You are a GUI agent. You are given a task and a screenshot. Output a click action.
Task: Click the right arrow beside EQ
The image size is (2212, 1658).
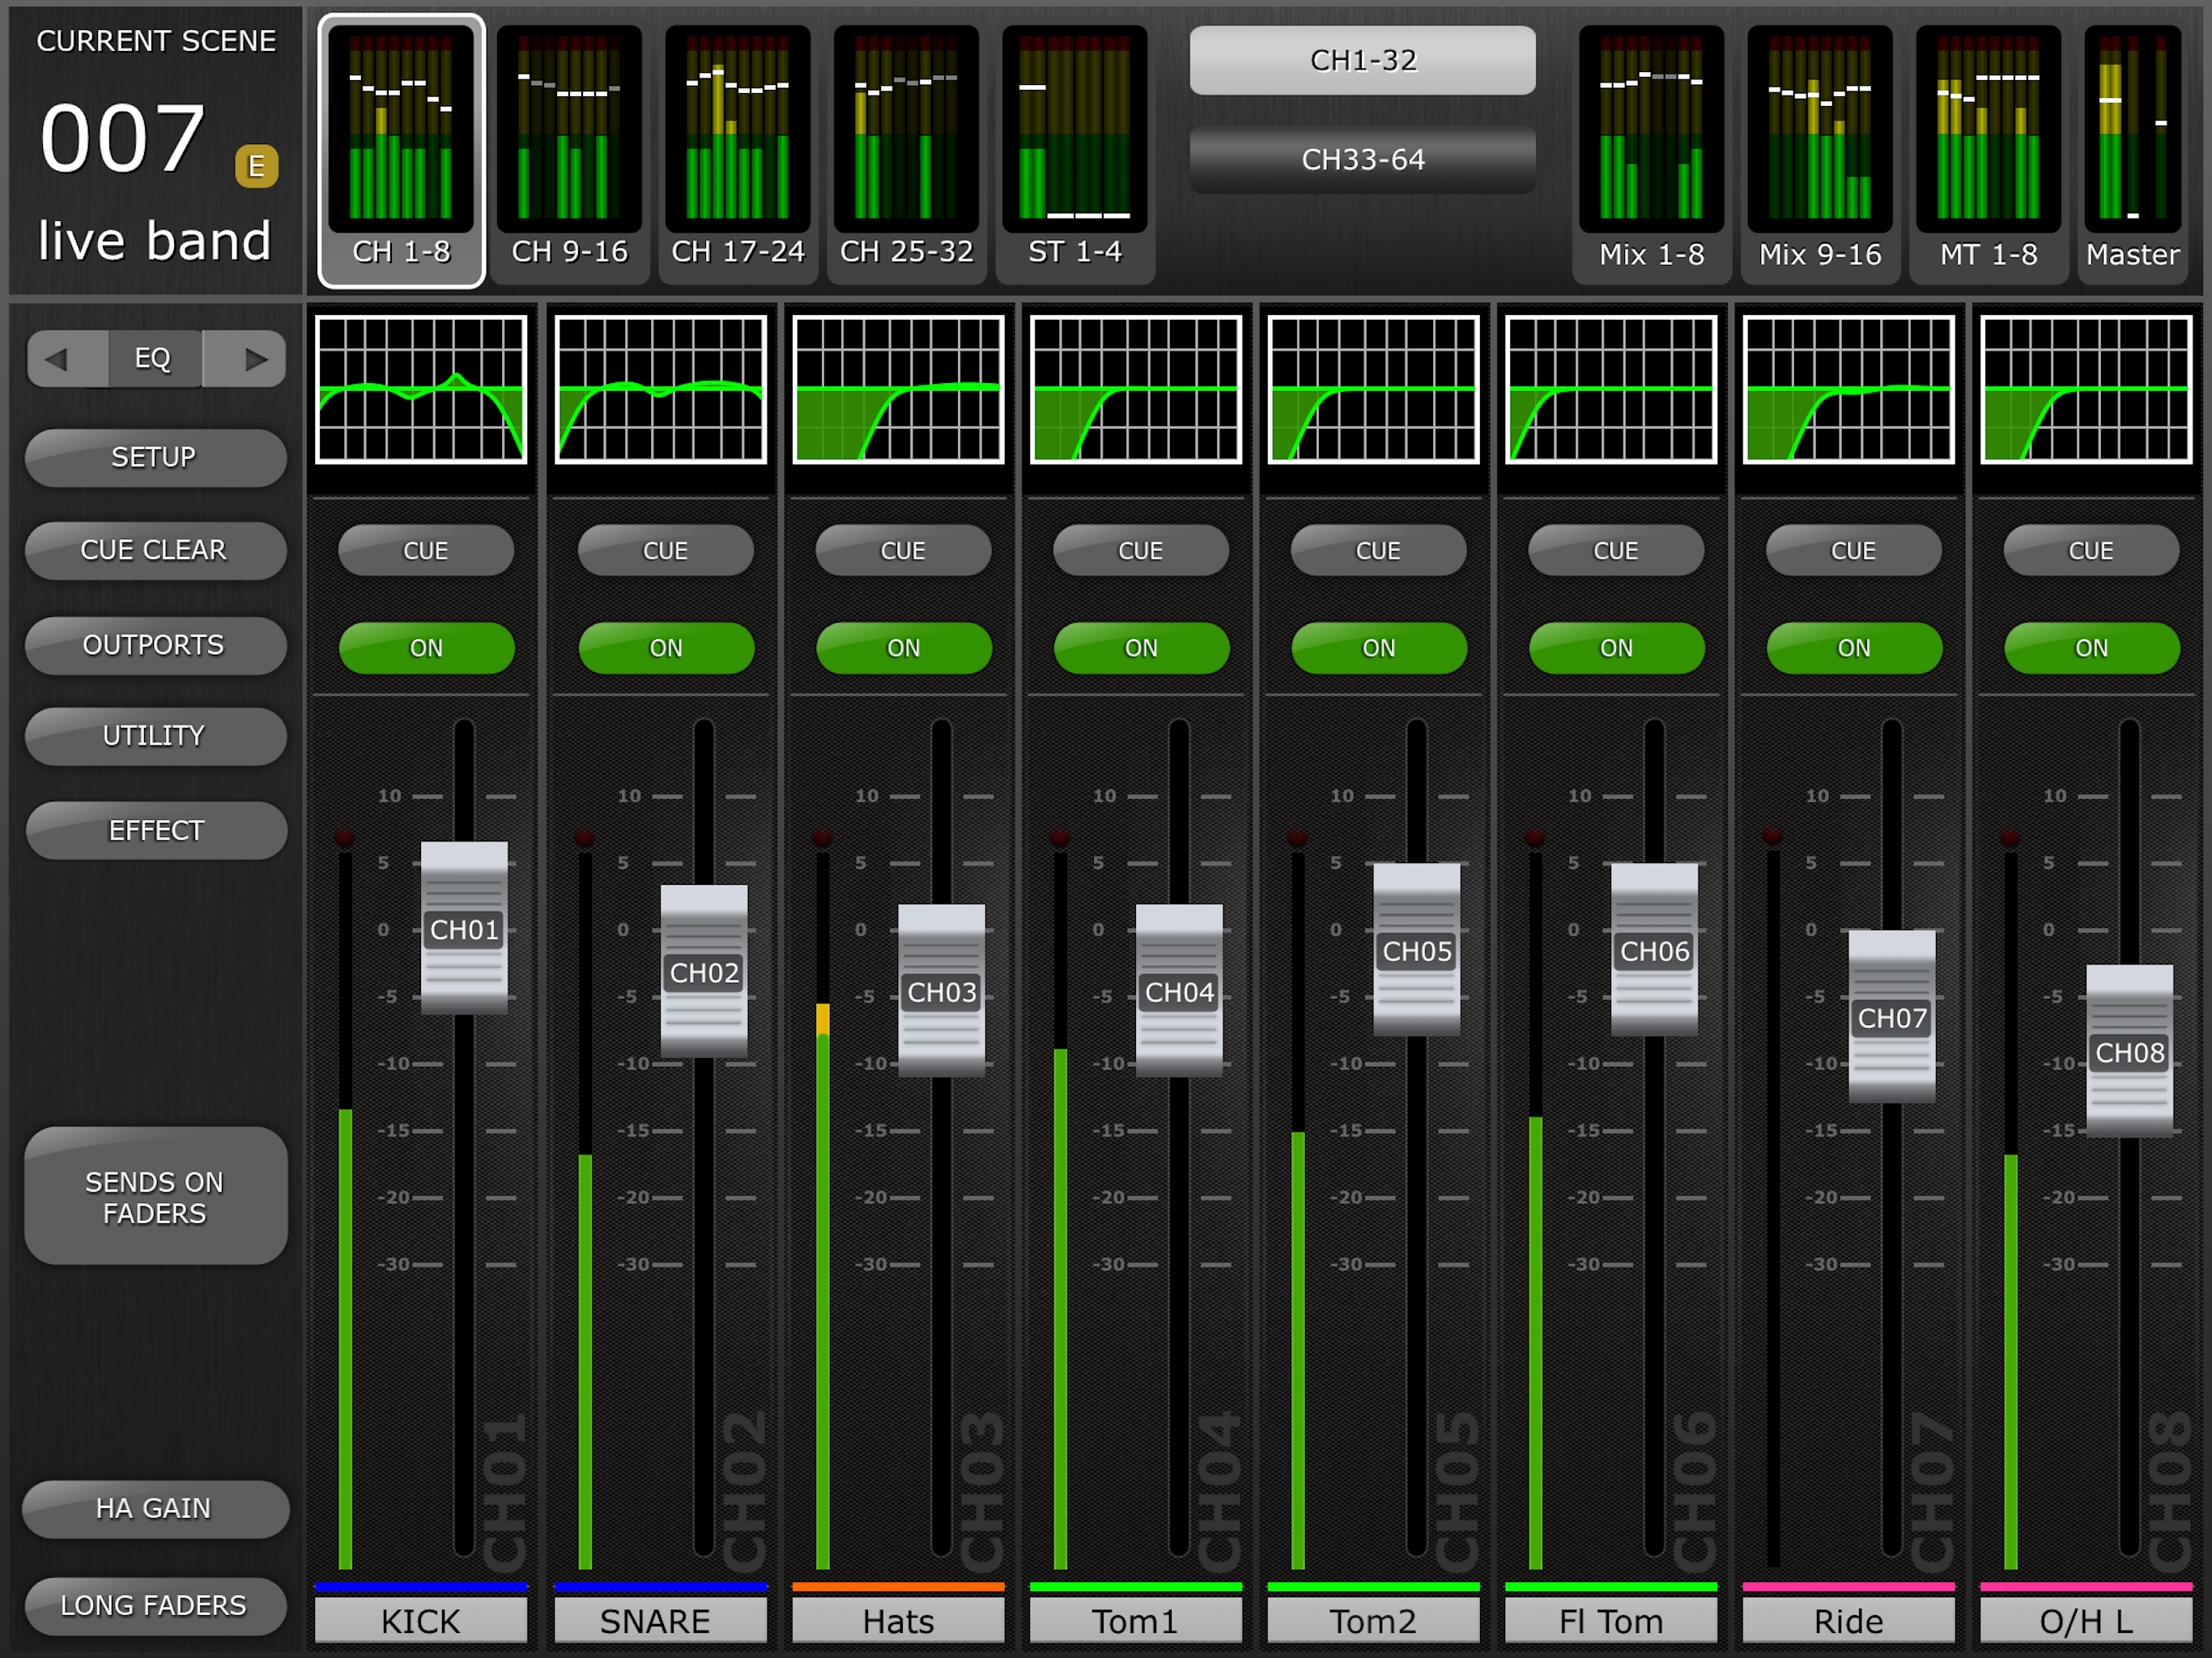[255, 358]
